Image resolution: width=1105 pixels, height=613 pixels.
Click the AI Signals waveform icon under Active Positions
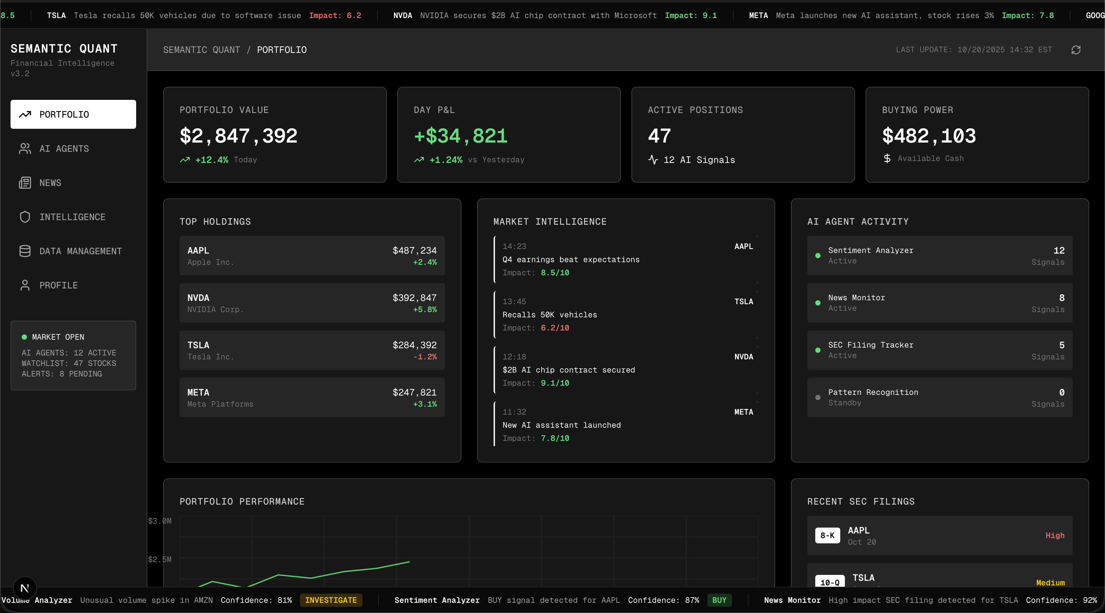click(652, 160)
